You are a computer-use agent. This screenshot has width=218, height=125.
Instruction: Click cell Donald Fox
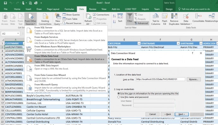pos(124,122)
